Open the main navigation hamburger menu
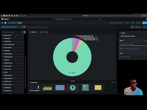The image size is (147, 110). click(2, 23)
